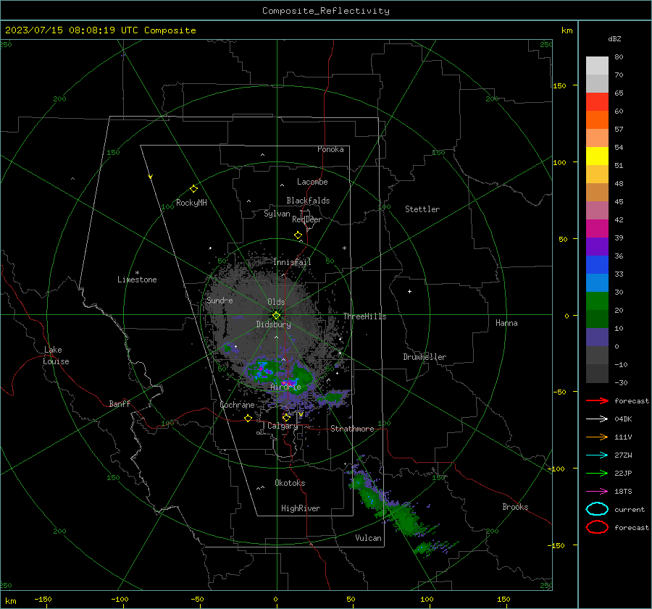652x609 pixels.
Task: Click the red 65 dBZ color swatch
Action: pos(597,101)
